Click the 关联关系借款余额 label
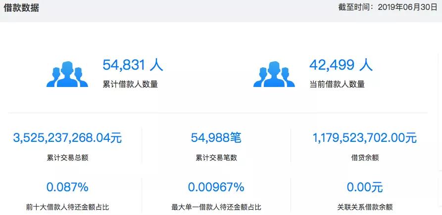The image size is (442, 215). pos(365,208)
